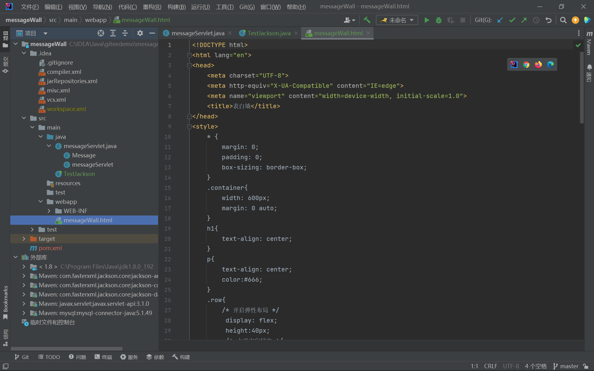Run the current configuration with green play button

tap(427, 20)
